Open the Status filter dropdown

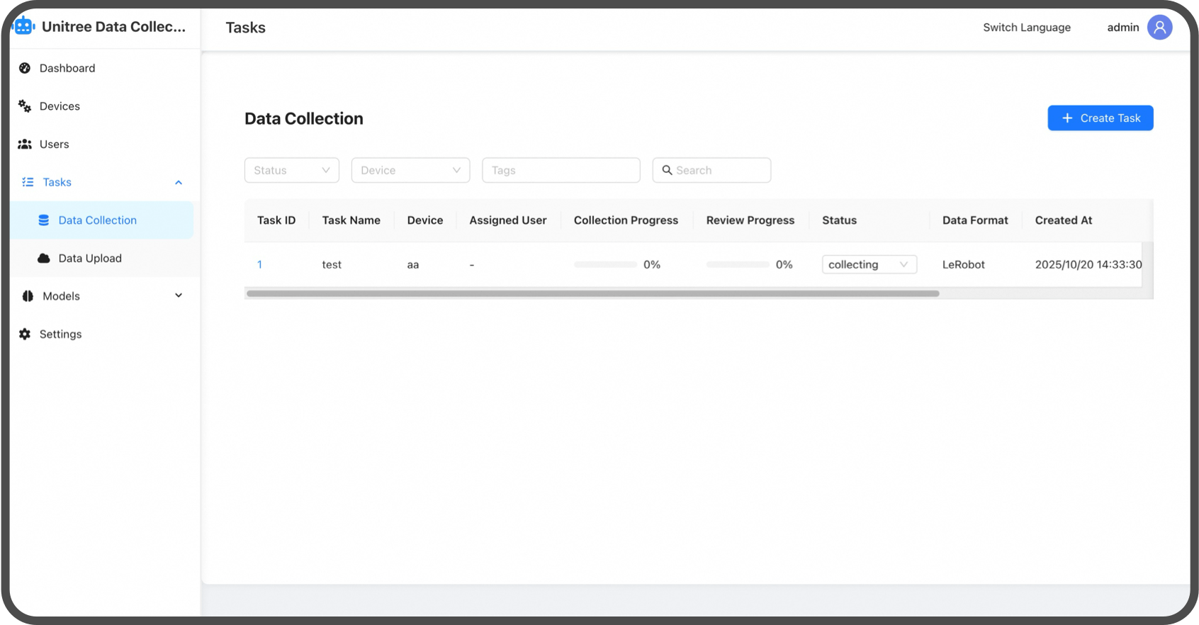(x=291, y=170)
